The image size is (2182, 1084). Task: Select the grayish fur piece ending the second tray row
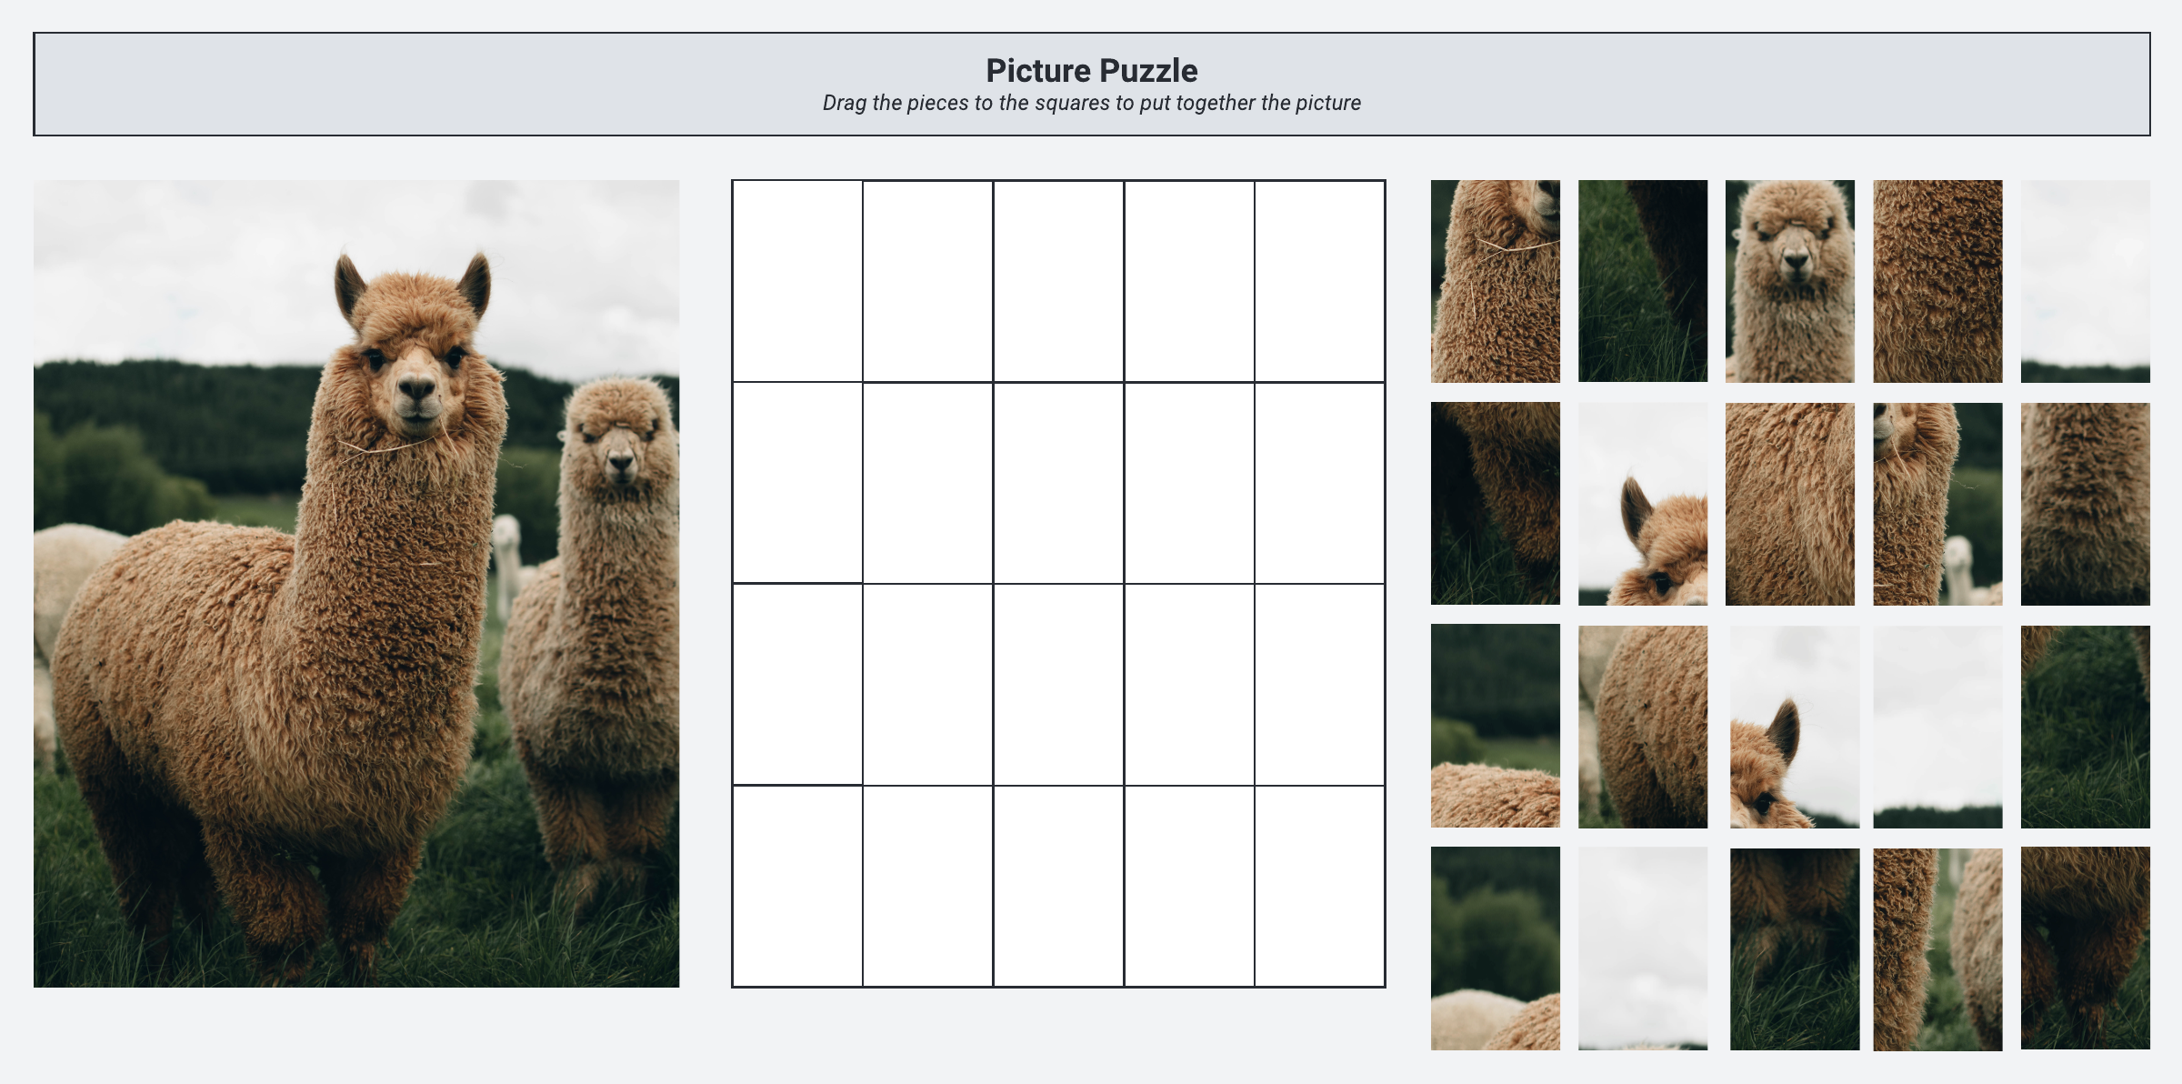click(2086, 504)
